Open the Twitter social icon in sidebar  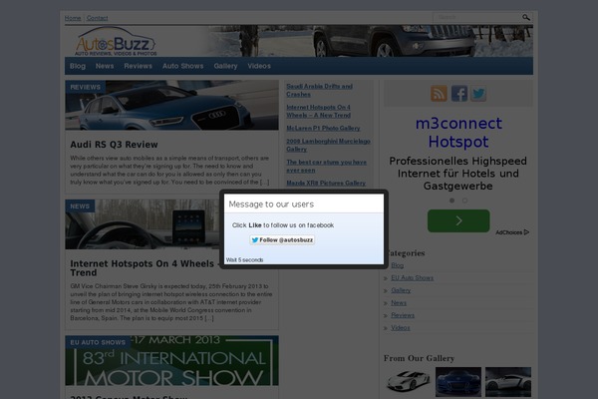click(x=478, y=93)
